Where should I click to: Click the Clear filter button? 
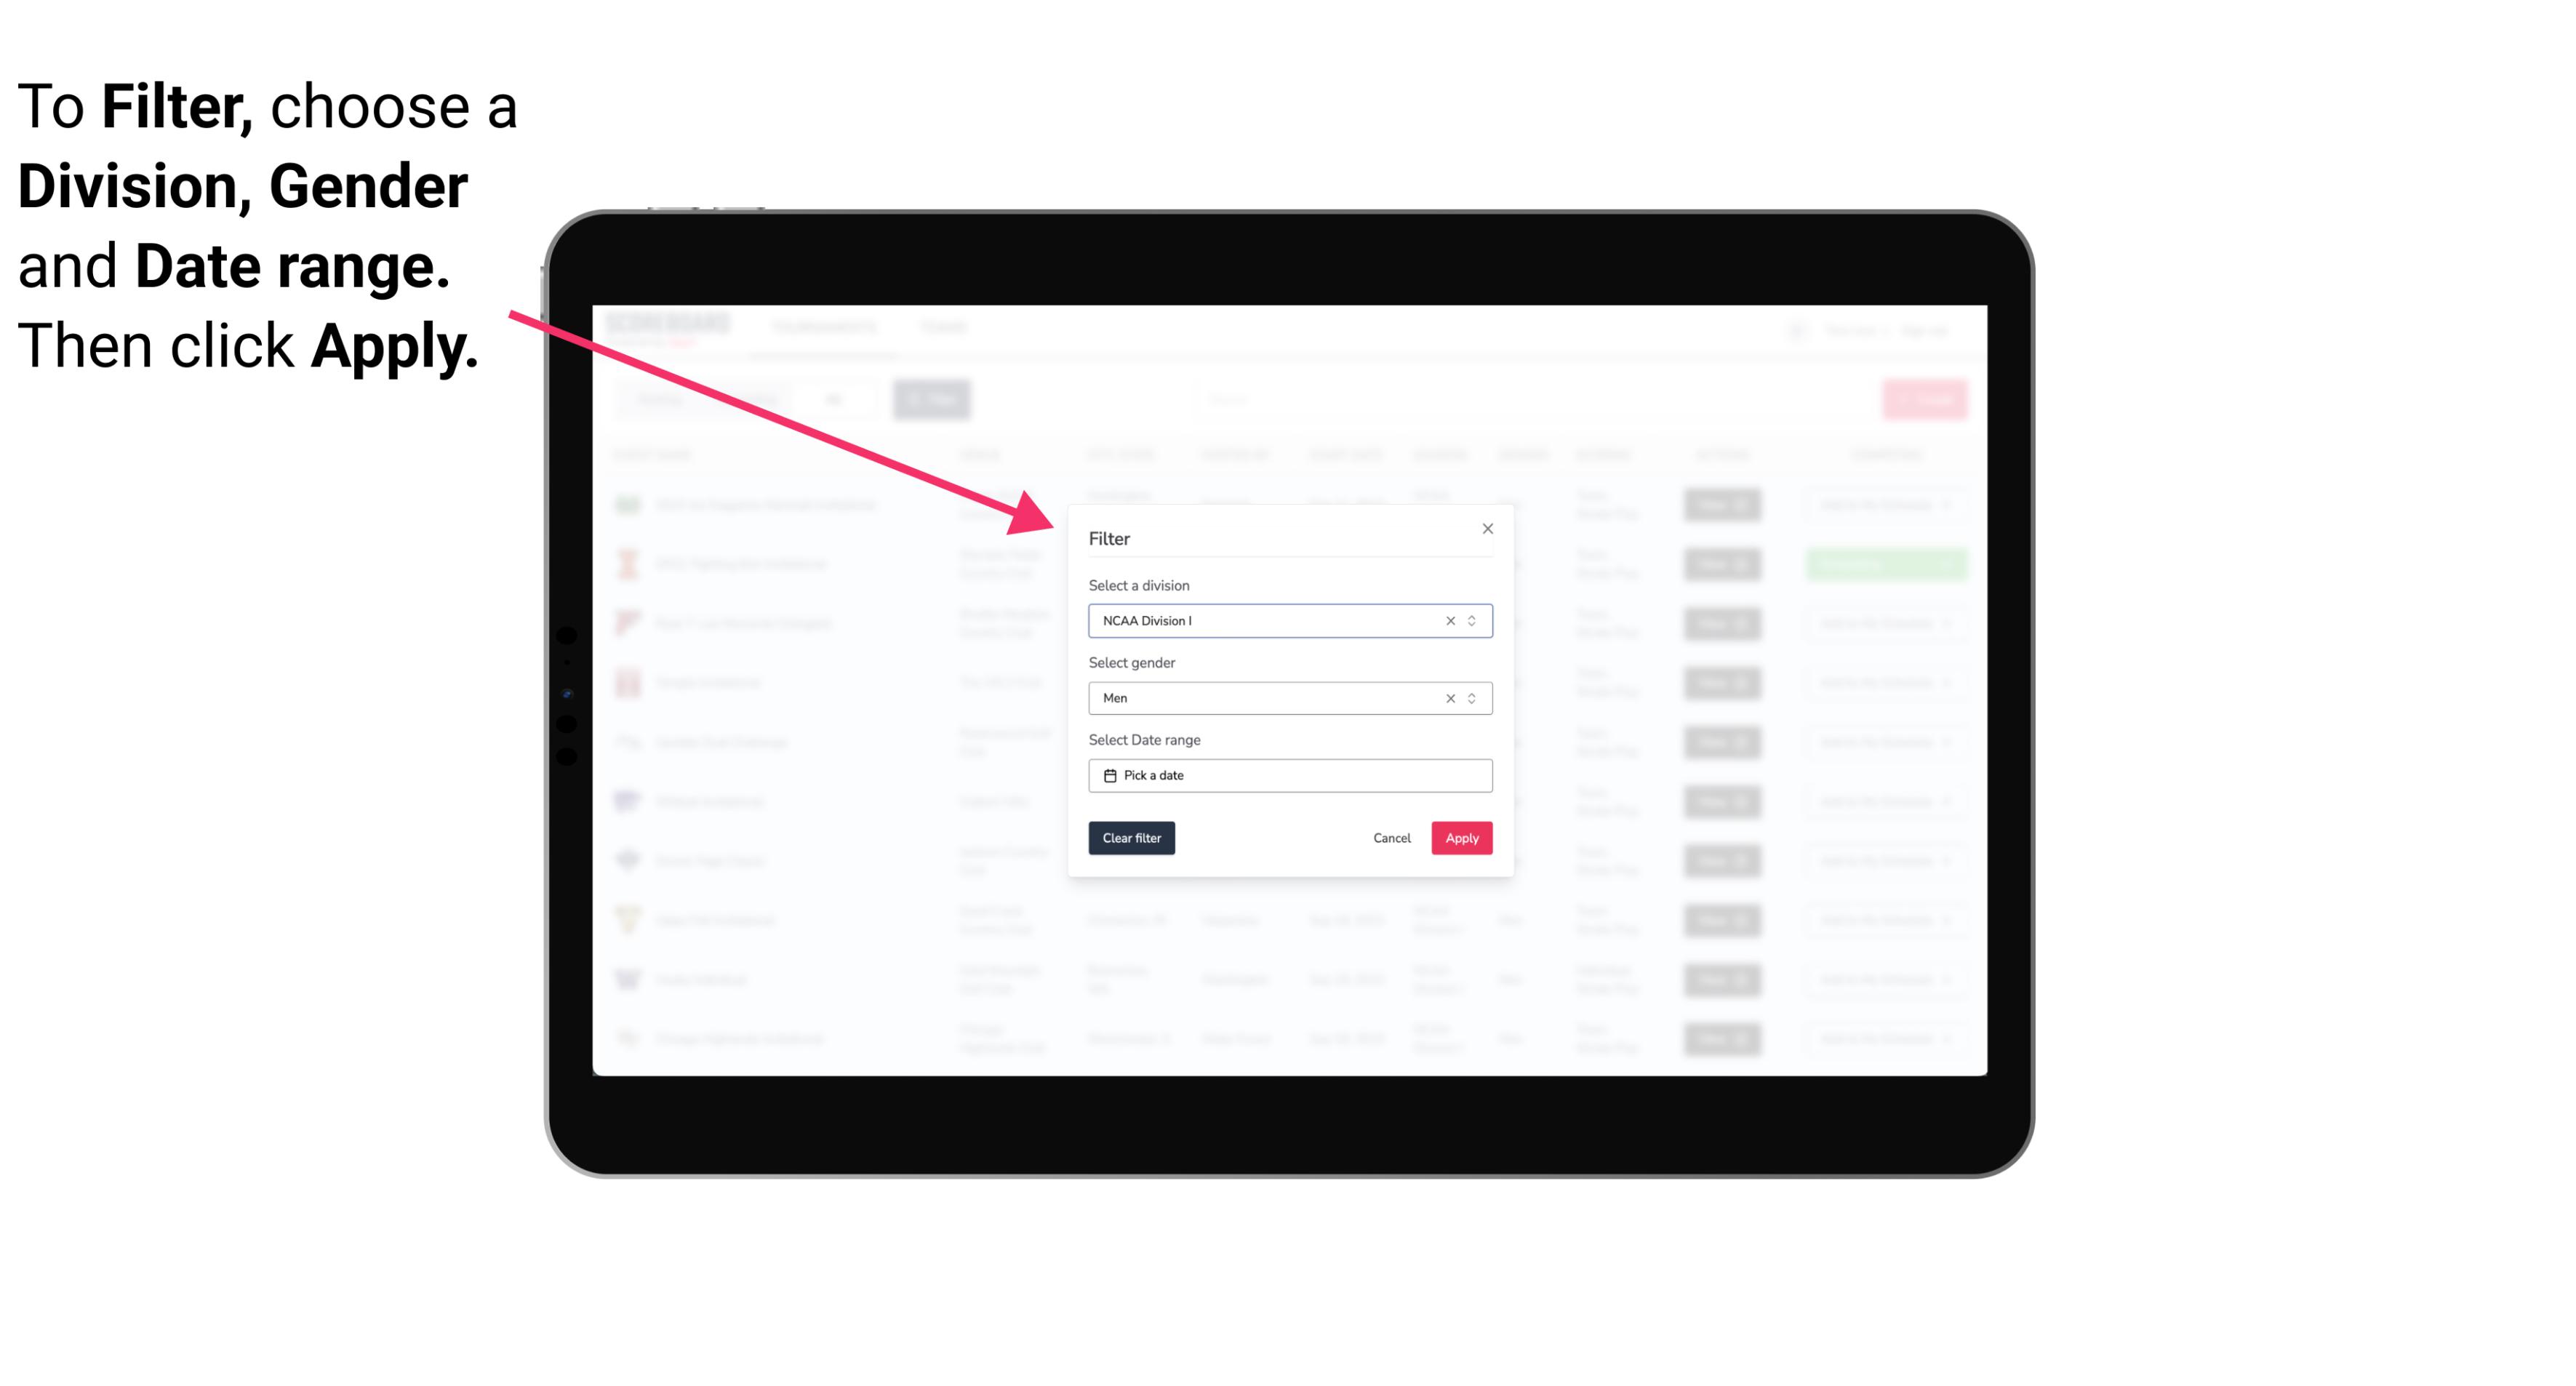pos(1132,838)
